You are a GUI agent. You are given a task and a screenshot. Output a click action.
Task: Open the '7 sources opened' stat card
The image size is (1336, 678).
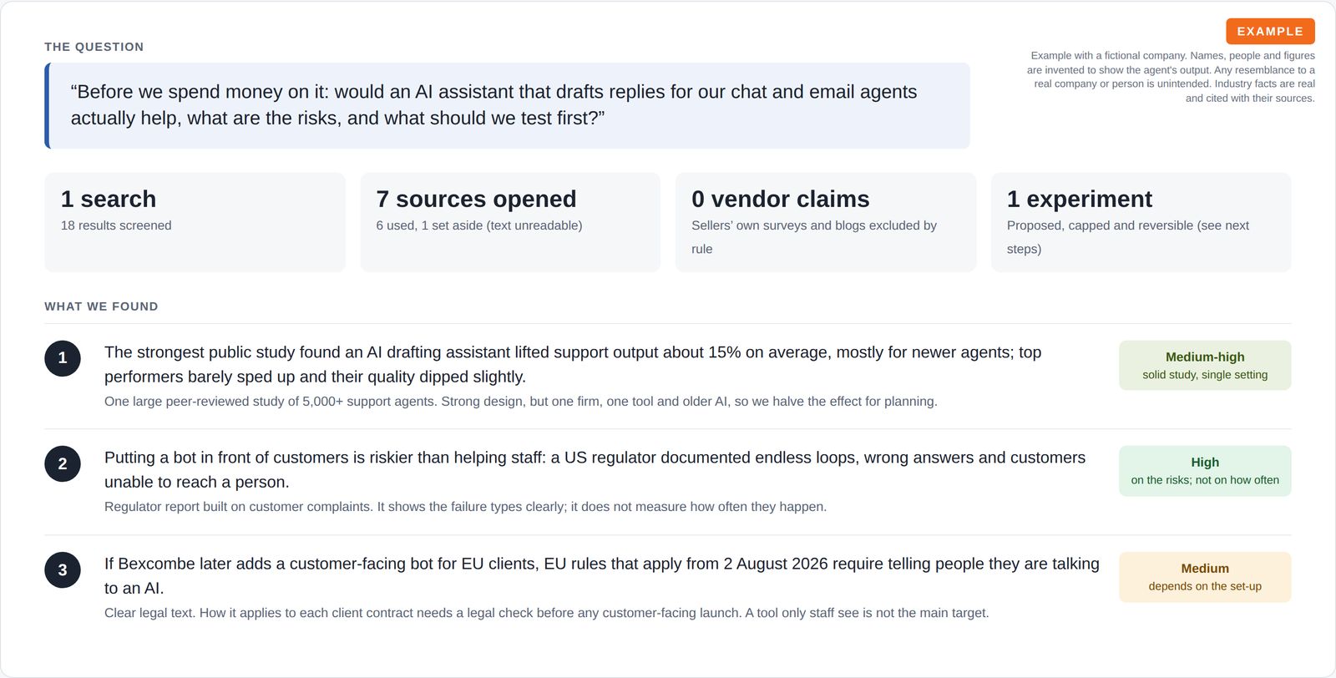point(510,222)
